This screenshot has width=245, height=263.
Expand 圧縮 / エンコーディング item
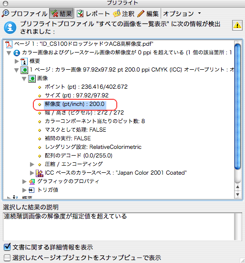pyautogui.click(x=32, y=164)
